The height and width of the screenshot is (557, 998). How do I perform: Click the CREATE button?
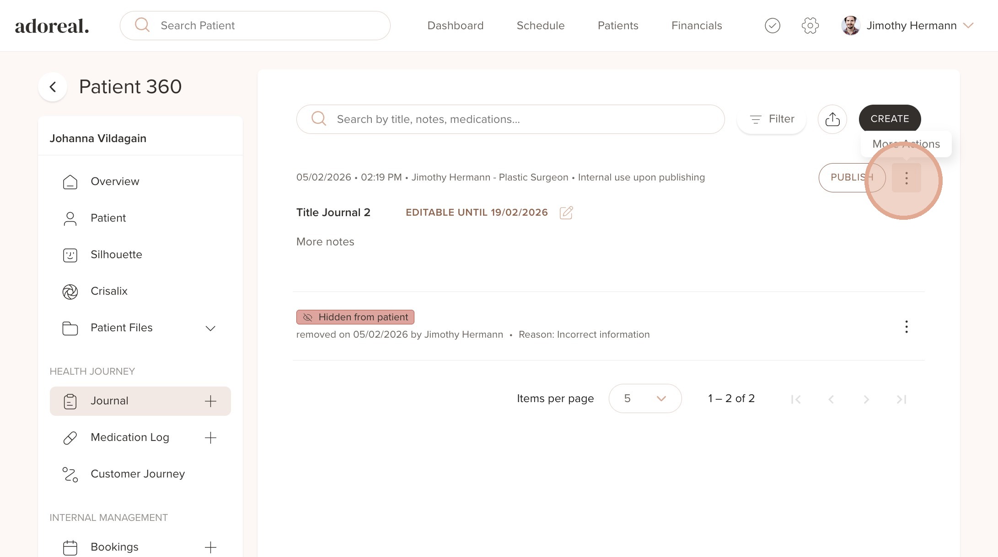(889, 119)
